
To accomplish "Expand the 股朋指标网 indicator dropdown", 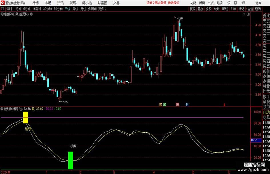I will click(x=2, y=109).
